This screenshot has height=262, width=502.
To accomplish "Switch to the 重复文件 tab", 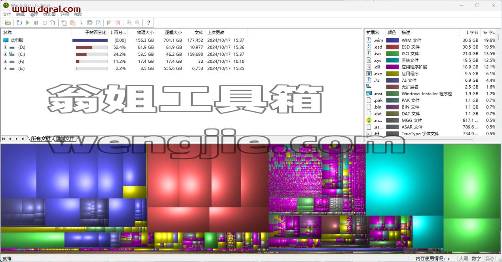I will pyautogui.click(x=65, y=139).
